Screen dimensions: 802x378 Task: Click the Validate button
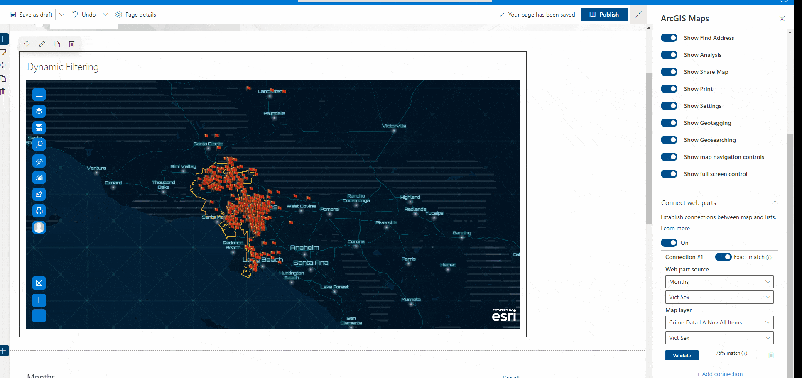pos(682,355)
